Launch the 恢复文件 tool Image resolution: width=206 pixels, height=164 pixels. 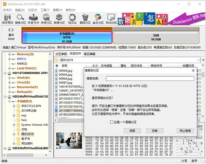[33, 19]
